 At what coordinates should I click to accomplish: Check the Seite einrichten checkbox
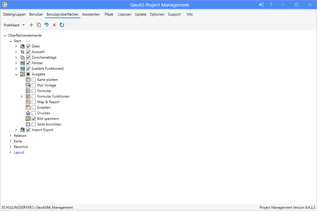[x=34, y=124]
